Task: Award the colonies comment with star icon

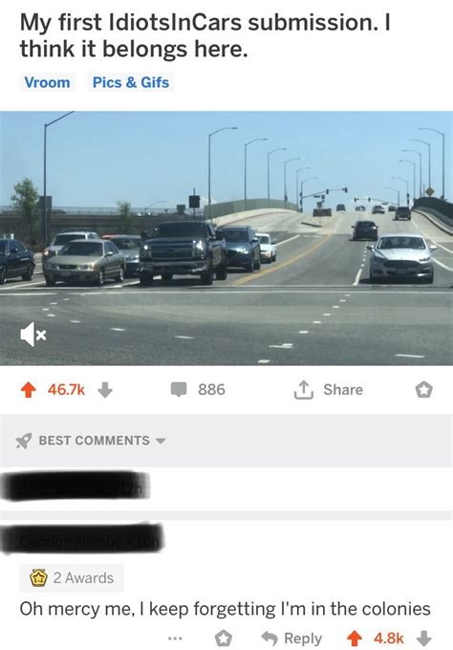Action: (x=223, y=639)
